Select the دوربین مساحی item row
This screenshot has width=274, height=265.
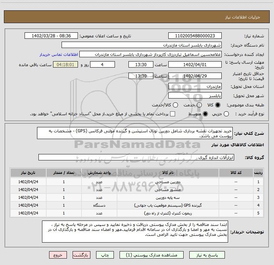[137, 182]
